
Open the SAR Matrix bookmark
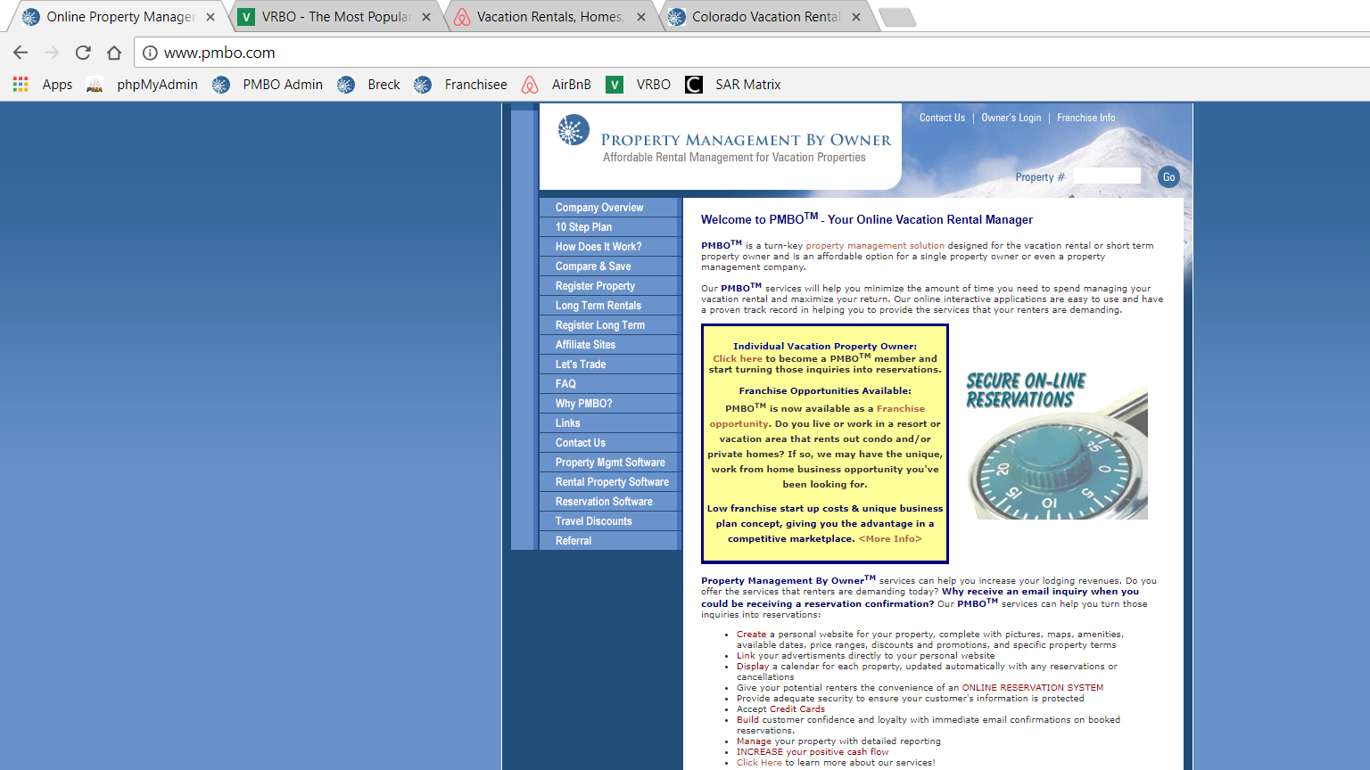732,84
